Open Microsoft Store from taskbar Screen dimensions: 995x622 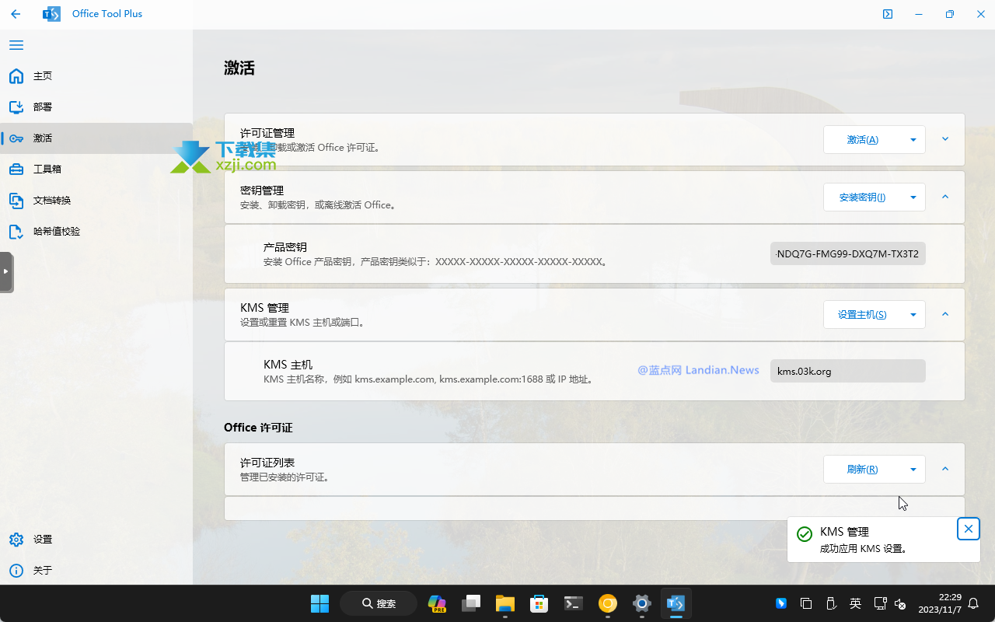(539, 603)
